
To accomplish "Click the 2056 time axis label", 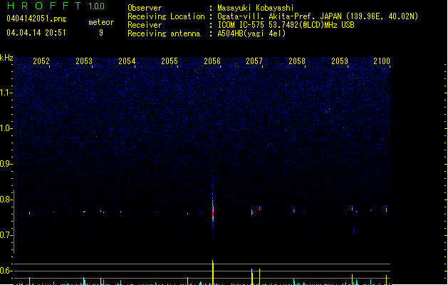I will 212,61.
